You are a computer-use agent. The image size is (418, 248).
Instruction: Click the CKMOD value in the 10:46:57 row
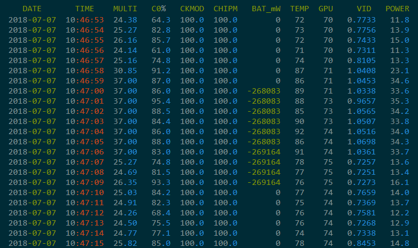tap(192, 60)
